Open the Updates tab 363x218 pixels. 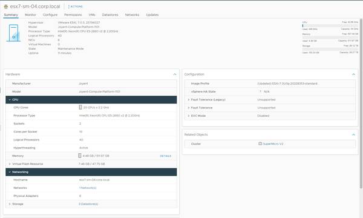pos(152,15)
